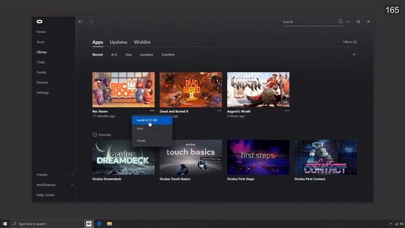
Task: Minimize the Oculus window
Action: pyautogui.click(x=348, y=22)
